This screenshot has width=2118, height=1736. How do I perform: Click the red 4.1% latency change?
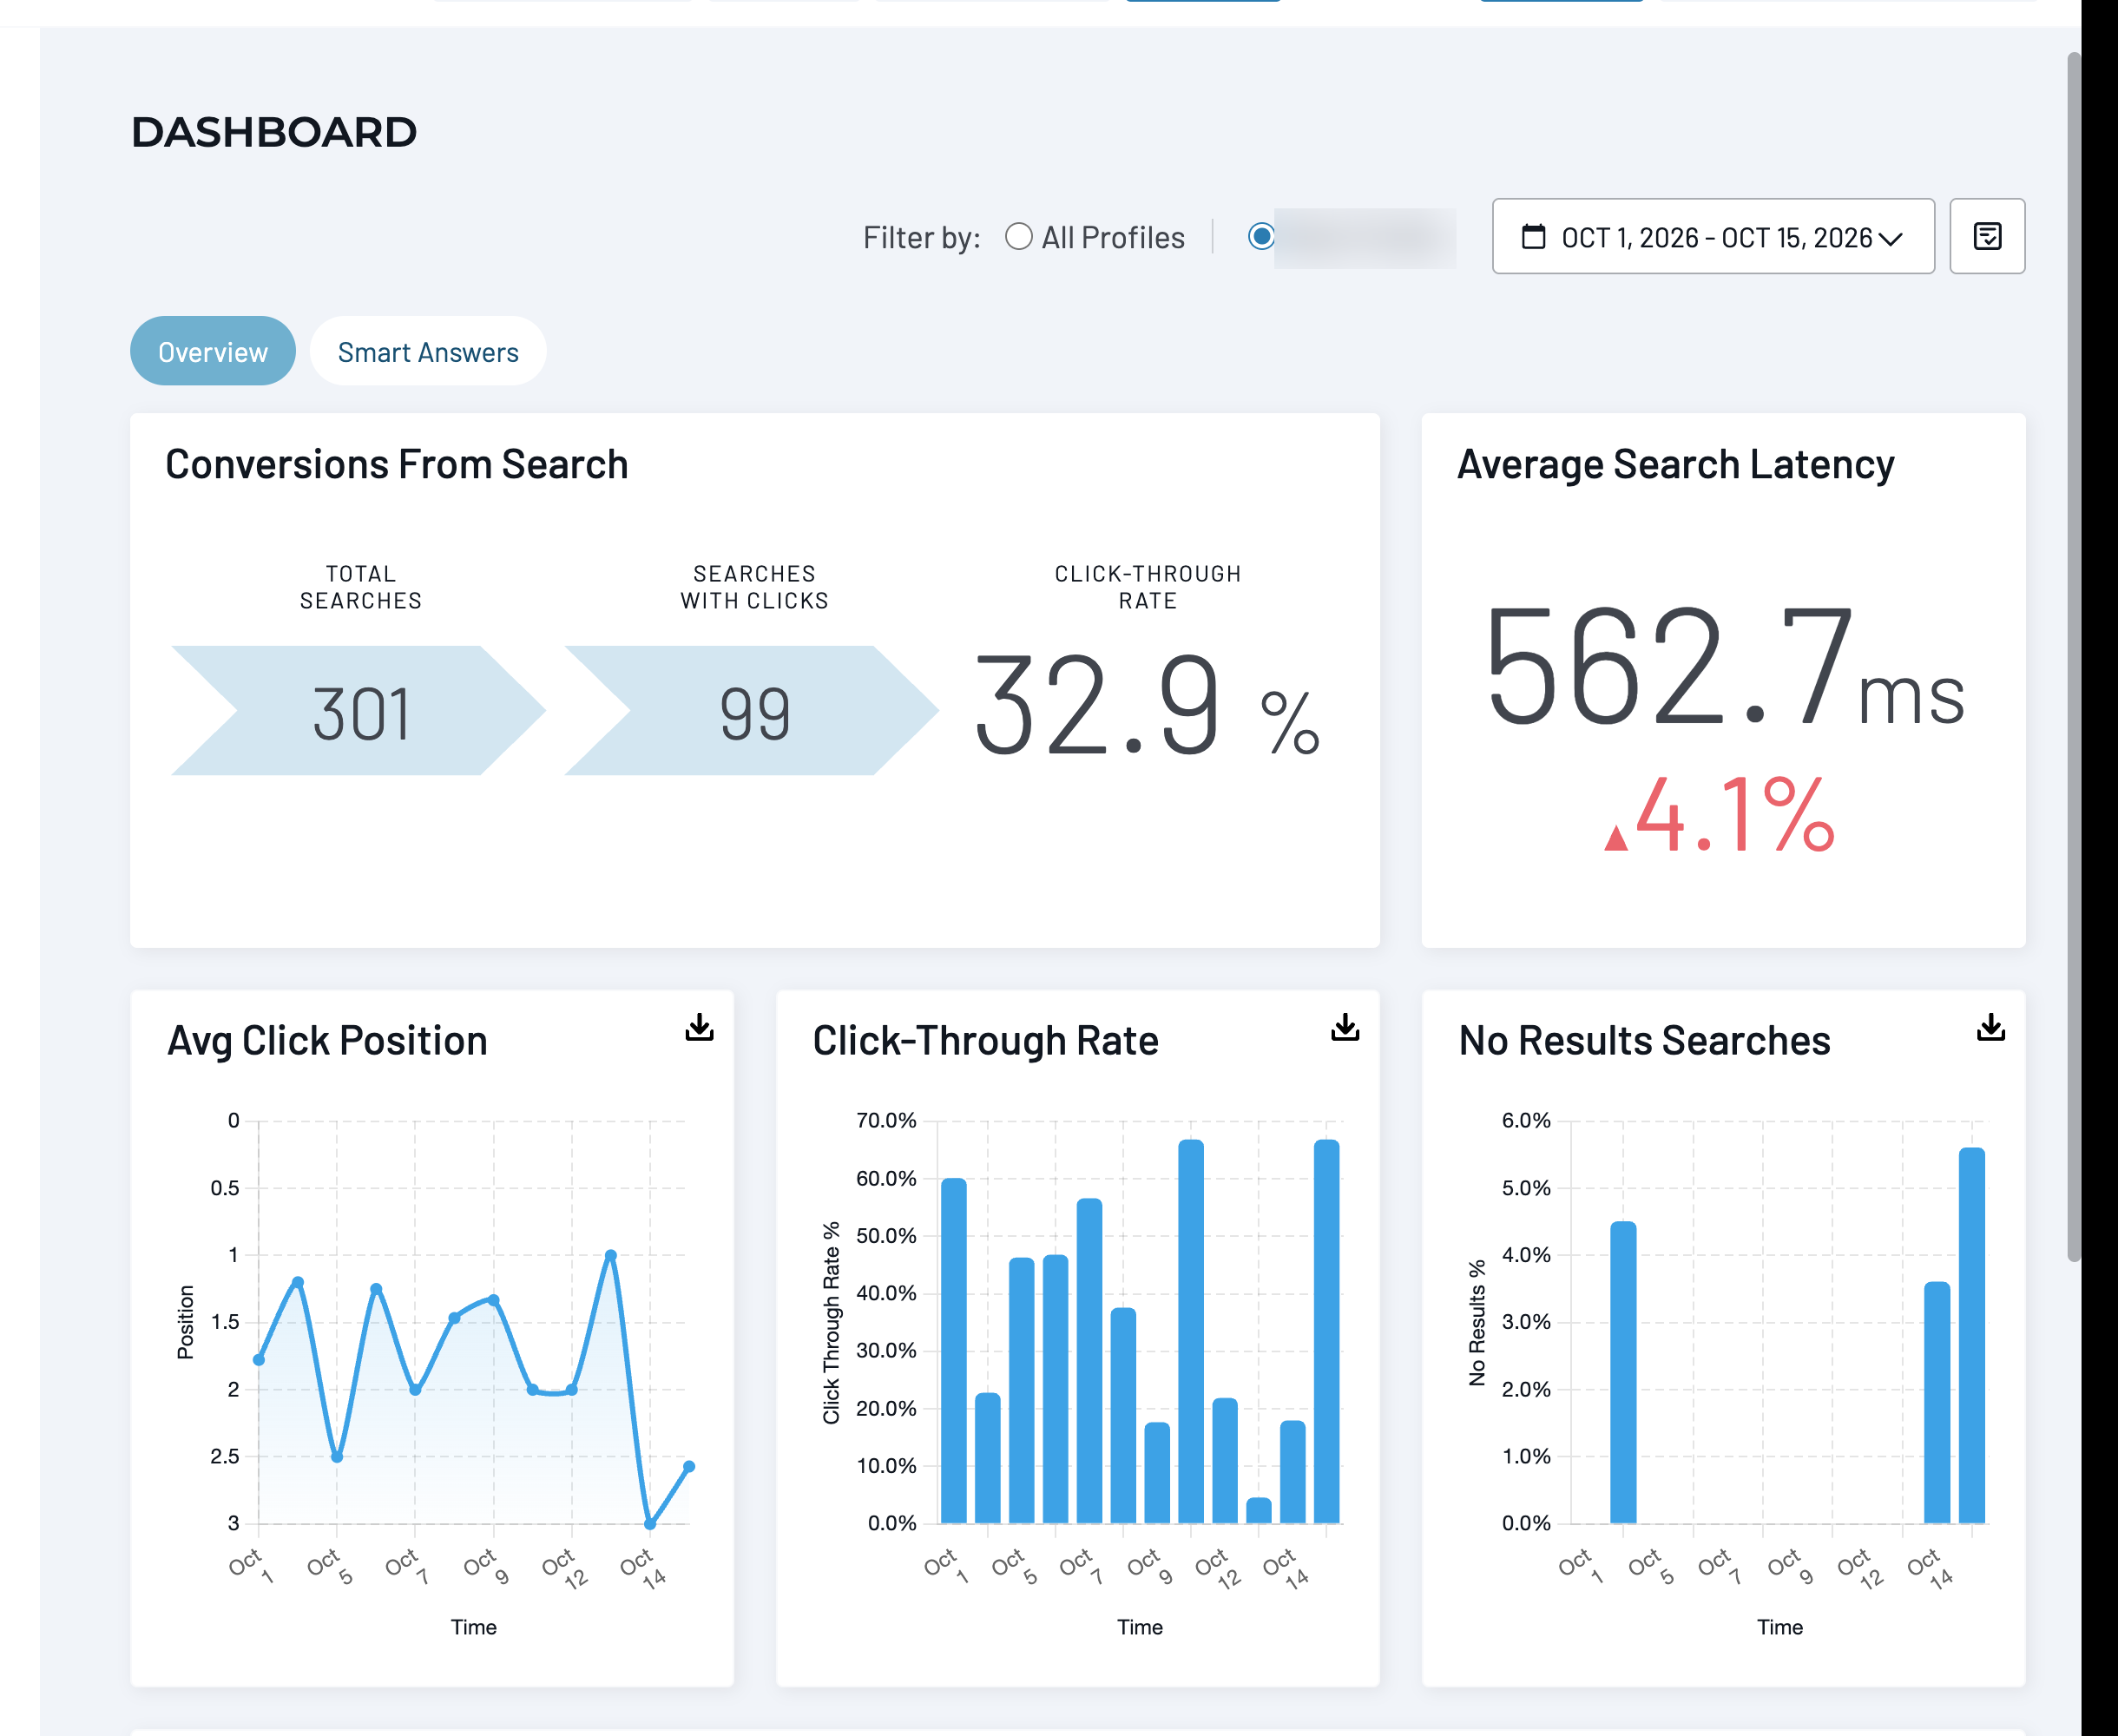(1720, 814)
